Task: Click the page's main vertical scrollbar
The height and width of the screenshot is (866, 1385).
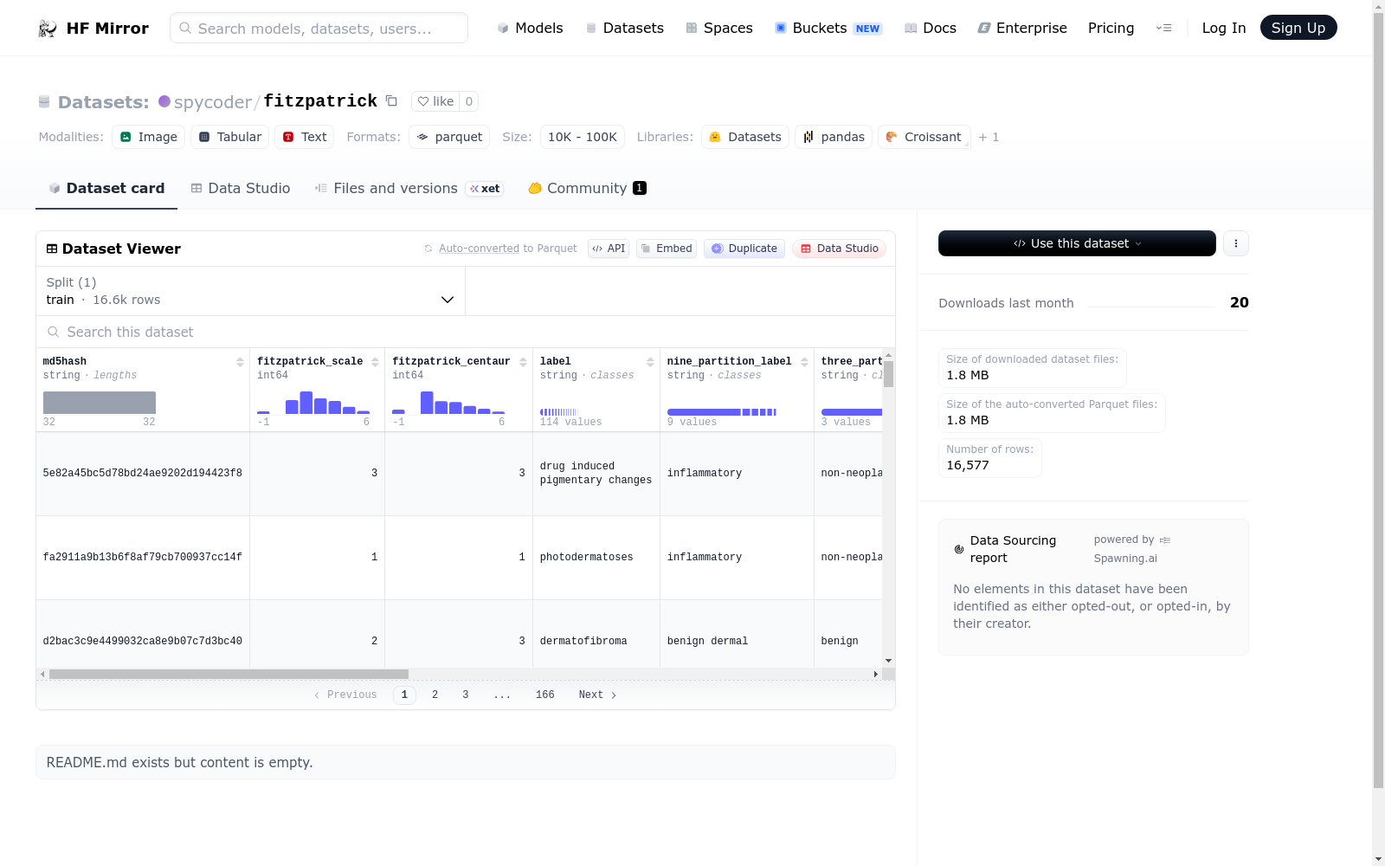Action: 1378,398
